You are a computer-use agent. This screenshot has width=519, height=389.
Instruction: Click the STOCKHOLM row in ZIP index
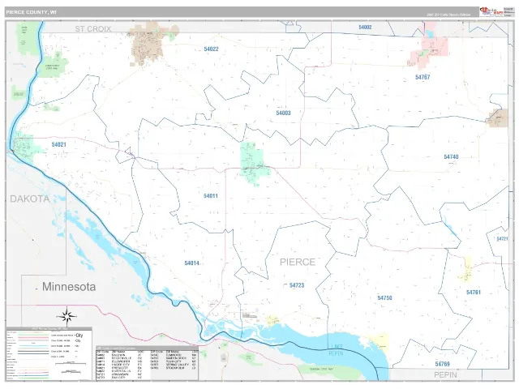(x=173, y=368)
